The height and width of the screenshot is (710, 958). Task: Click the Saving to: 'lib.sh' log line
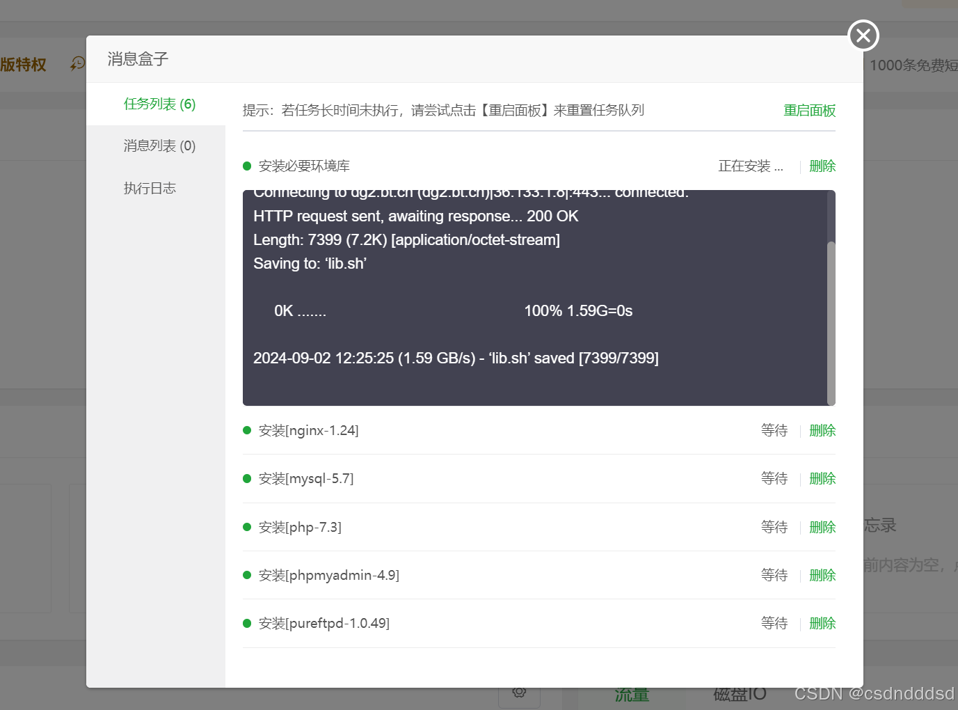(310, 264)
